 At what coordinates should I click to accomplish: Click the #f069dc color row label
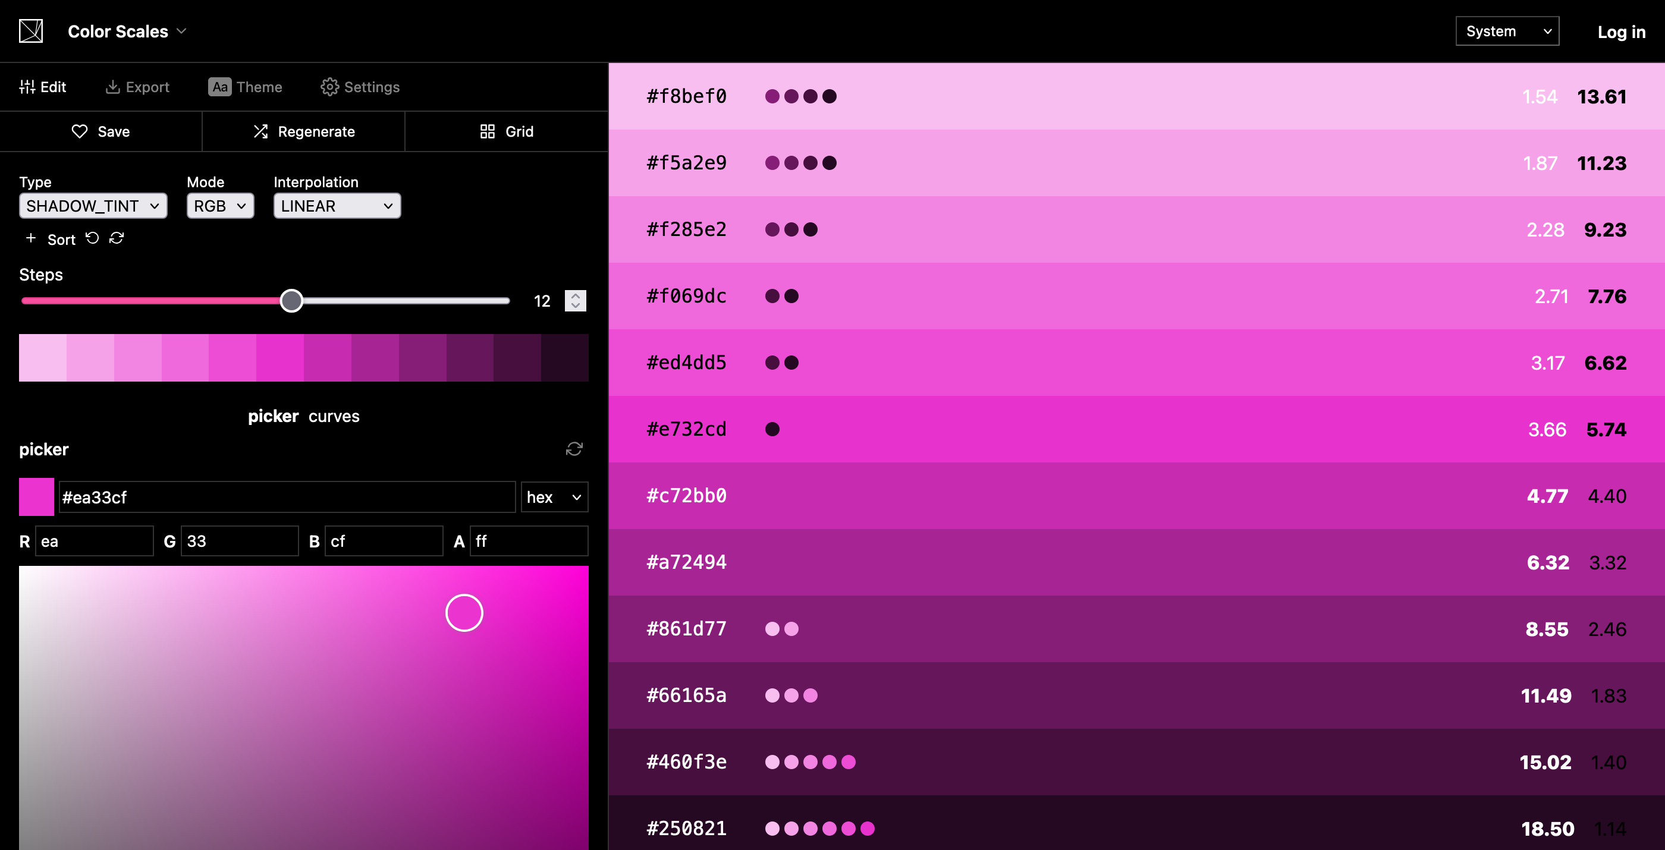pos(686,296)
